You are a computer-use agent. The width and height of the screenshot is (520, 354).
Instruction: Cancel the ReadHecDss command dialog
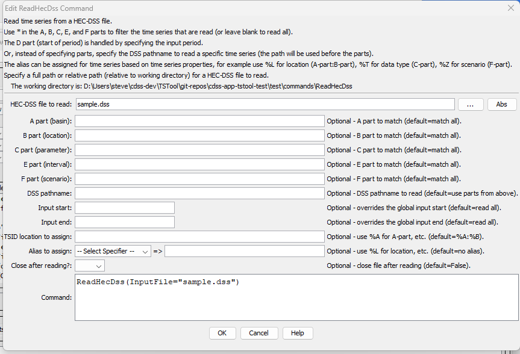tap(258, 333)
